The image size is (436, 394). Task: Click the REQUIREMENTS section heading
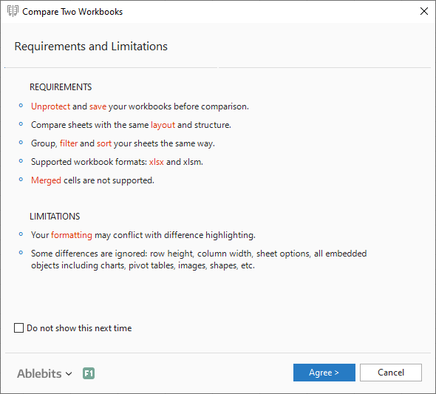click(x=61, y=87)
